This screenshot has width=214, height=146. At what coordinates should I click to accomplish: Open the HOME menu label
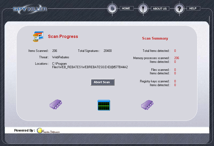pos(127,8)
